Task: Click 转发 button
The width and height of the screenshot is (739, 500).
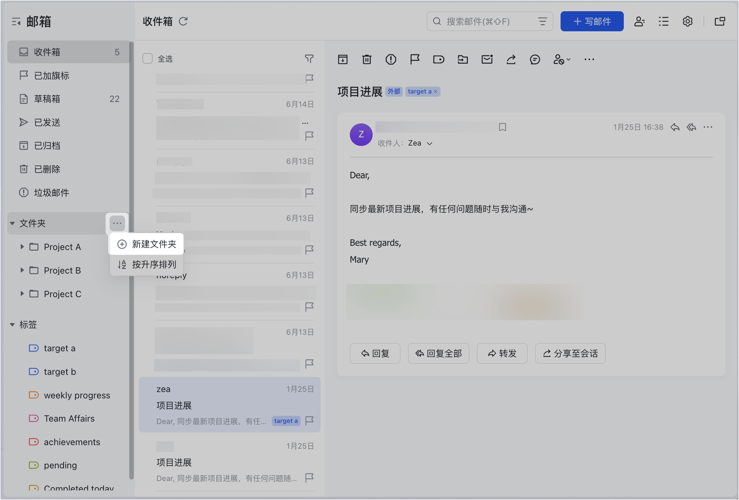Action: click(502, 353)
